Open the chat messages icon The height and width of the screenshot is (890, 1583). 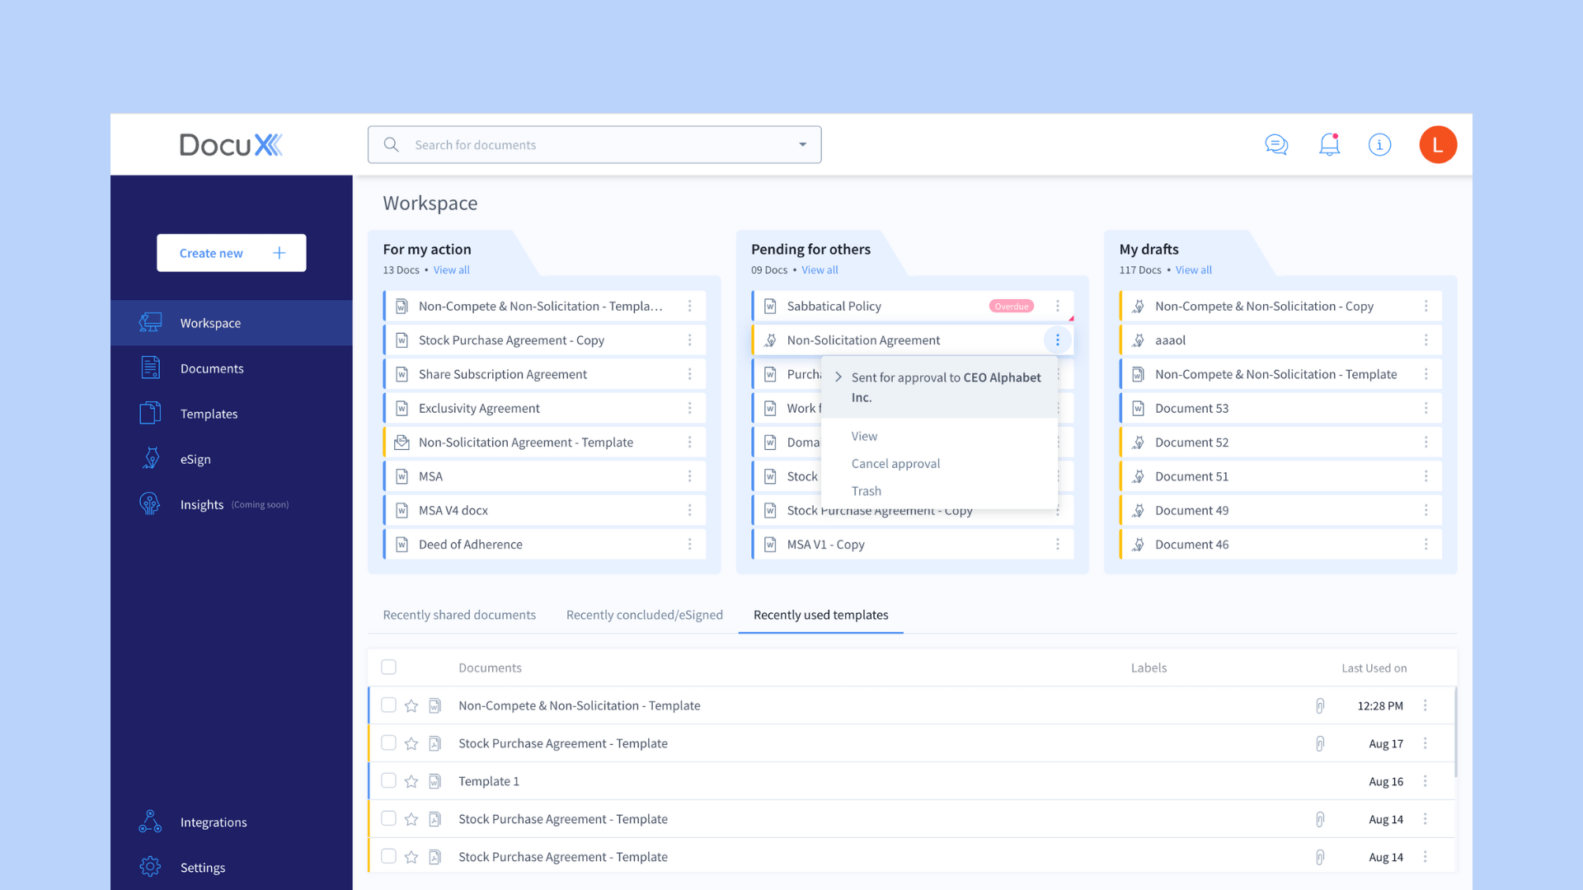[x=1276, y=145]
